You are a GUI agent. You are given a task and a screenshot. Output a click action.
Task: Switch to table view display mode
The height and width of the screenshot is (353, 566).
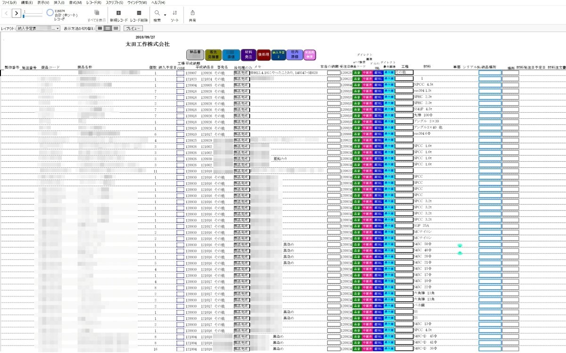click(116, 29)
